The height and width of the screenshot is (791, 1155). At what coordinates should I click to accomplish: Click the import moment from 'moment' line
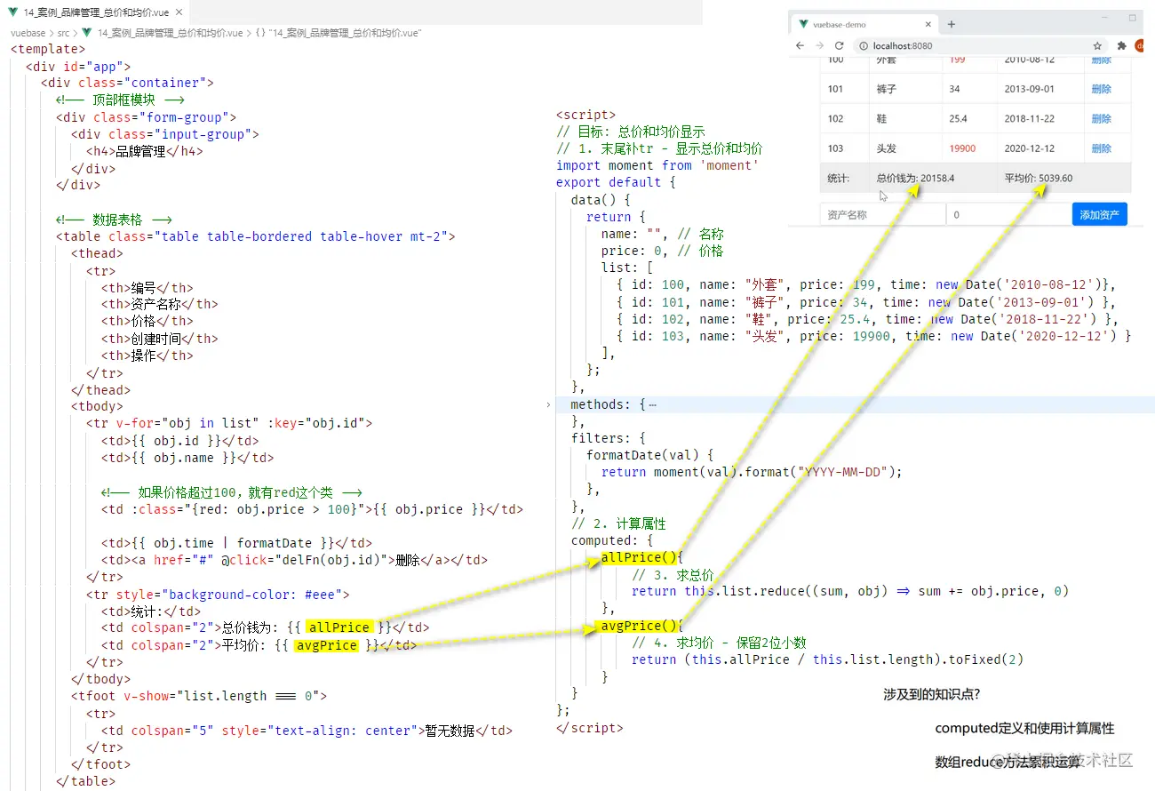click(x=657, y=165)
